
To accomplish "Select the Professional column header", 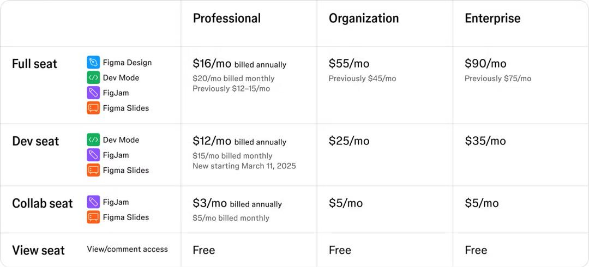I will tap(227, 19).
